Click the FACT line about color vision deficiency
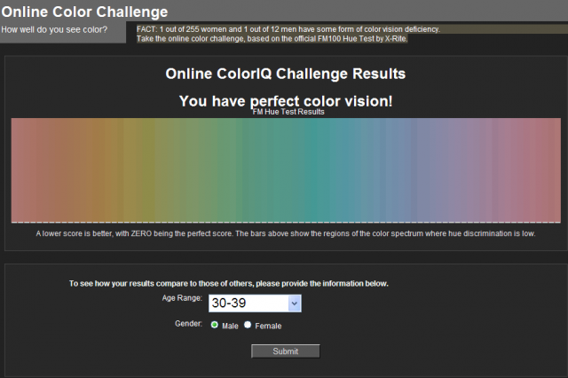 288,29
